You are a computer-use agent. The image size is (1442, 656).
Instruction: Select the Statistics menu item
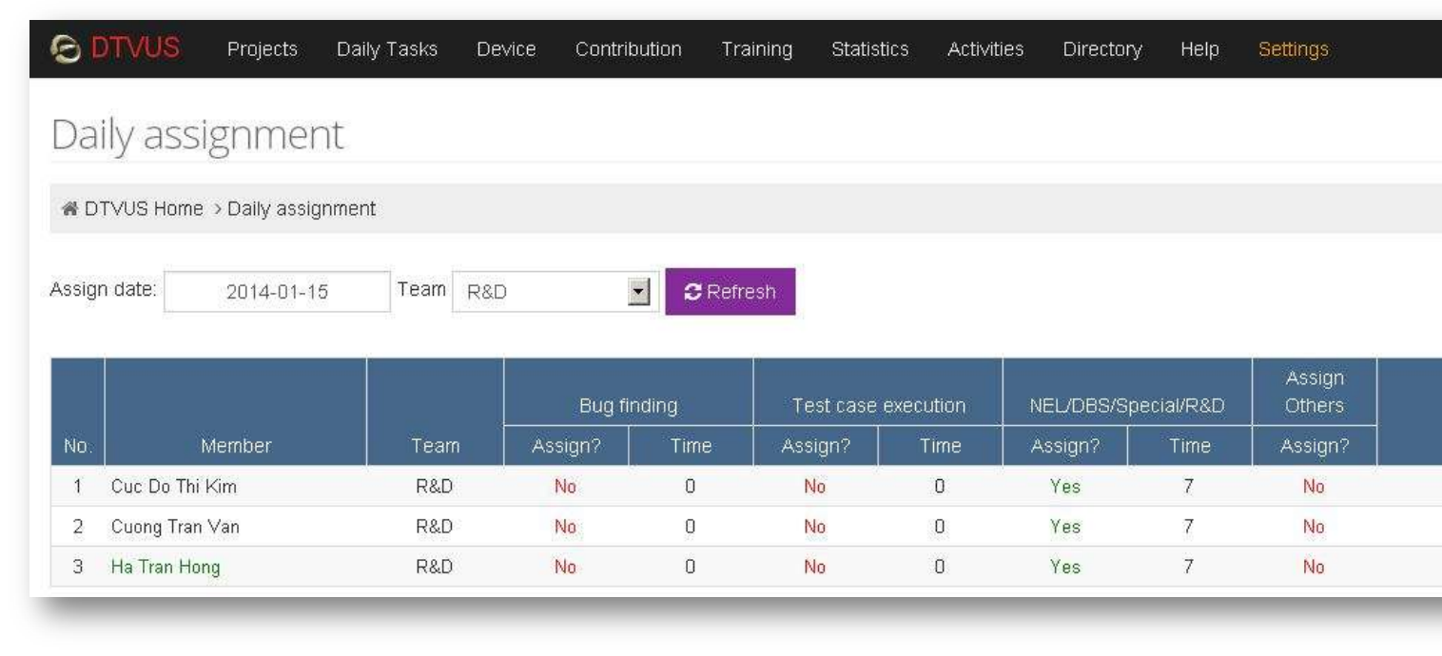point(869,49)
